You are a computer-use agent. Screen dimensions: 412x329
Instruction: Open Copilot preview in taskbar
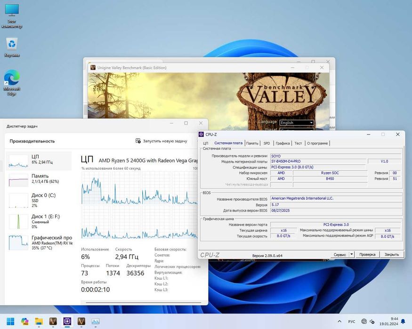pos(24,321)
